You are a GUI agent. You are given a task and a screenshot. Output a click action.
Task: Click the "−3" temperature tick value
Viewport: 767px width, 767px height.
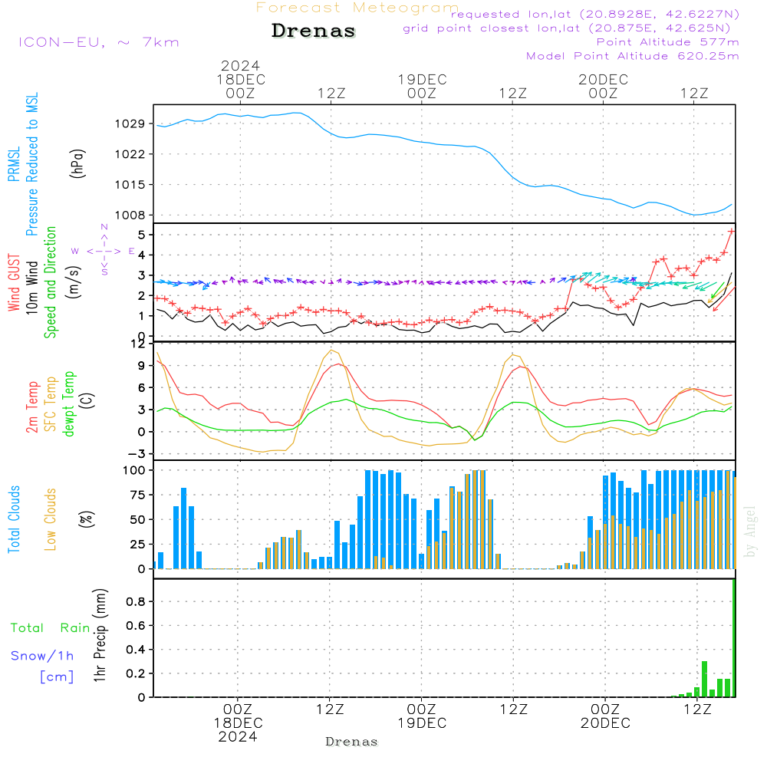(x=138, y=454)
